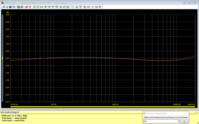The height and width of the screenshot is (124, 199).
Task: Toggle the highlighted graph view button
Action: point(19,7)
